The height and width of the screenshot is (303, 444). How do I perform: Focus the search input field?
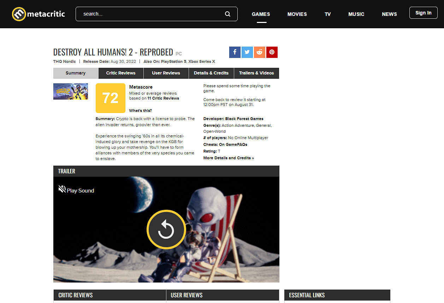point(152,14)
